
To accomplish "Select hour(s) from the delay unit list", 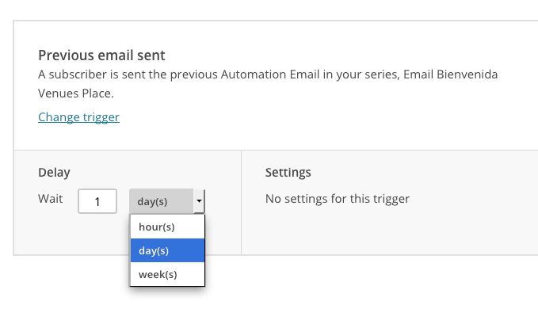I will (x=167, y=227).
